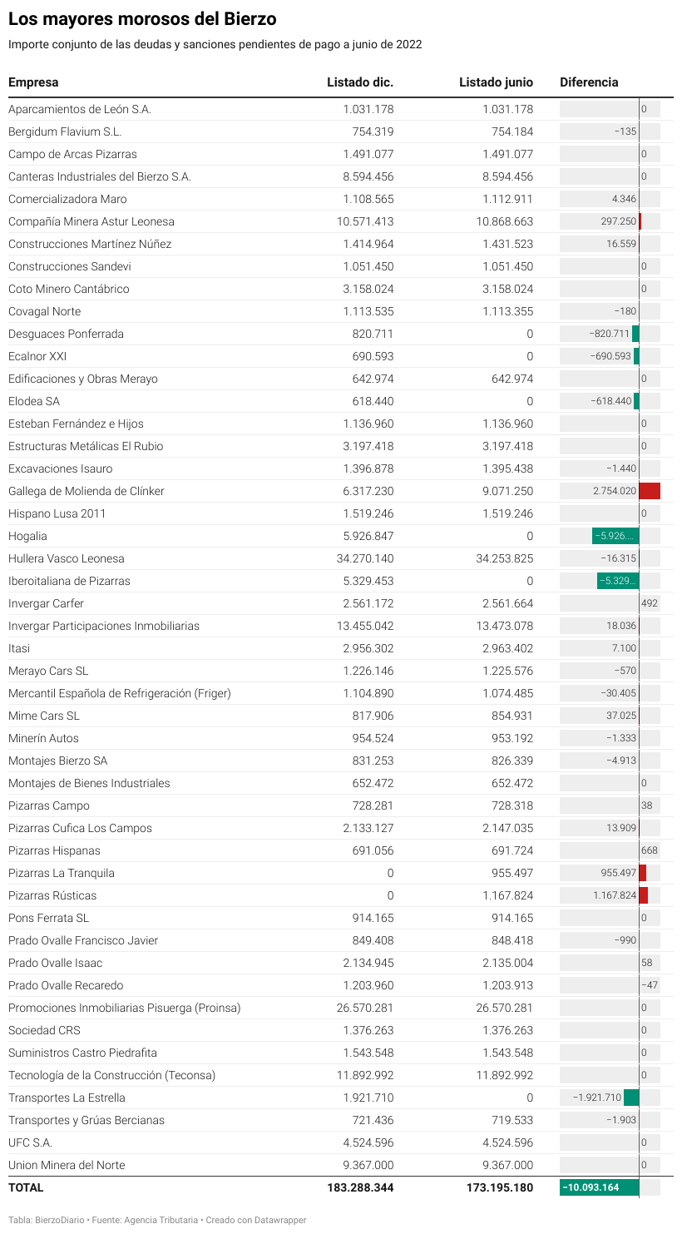
Task: Click Iberoitaliana's green −5.329 difference bar
Action: (x=618, y=581)
